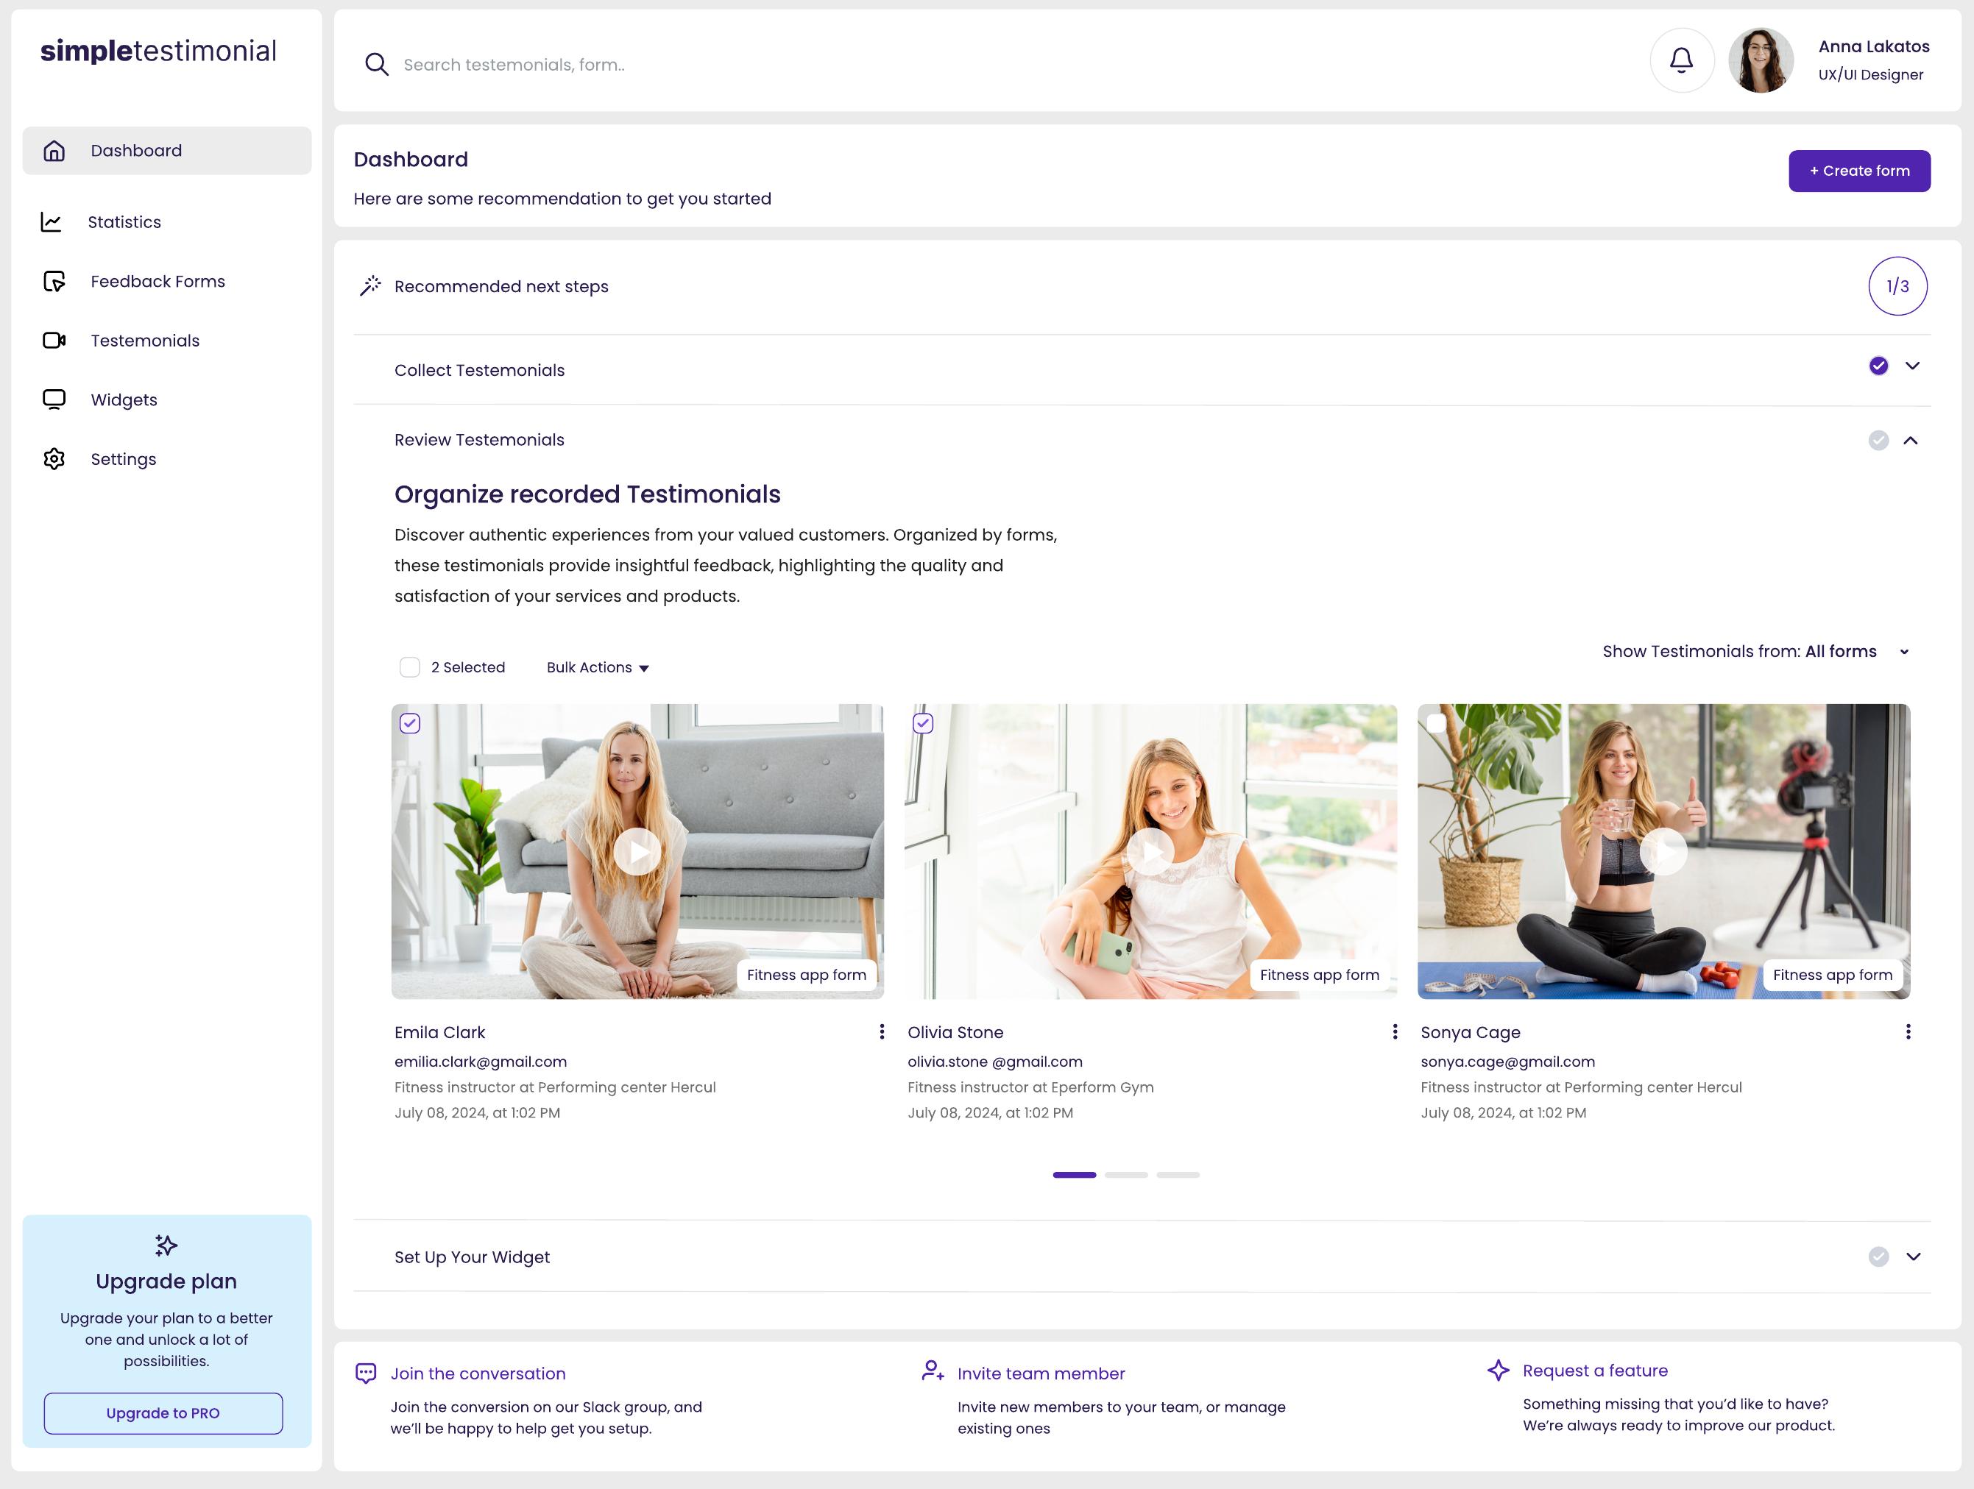Click the 1/3 progress circle

coord(1897,286)
